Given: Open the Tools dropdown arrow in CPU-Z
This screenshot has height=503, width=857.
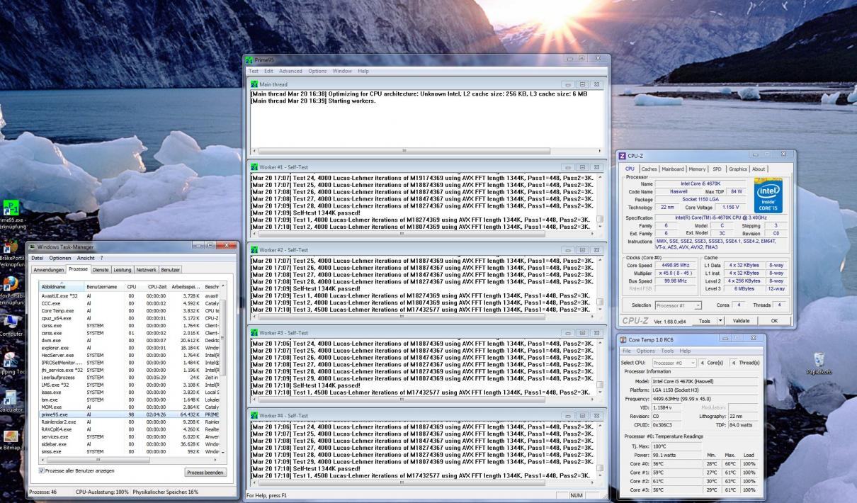Looking at the screenshot, I should coord(720,320).
